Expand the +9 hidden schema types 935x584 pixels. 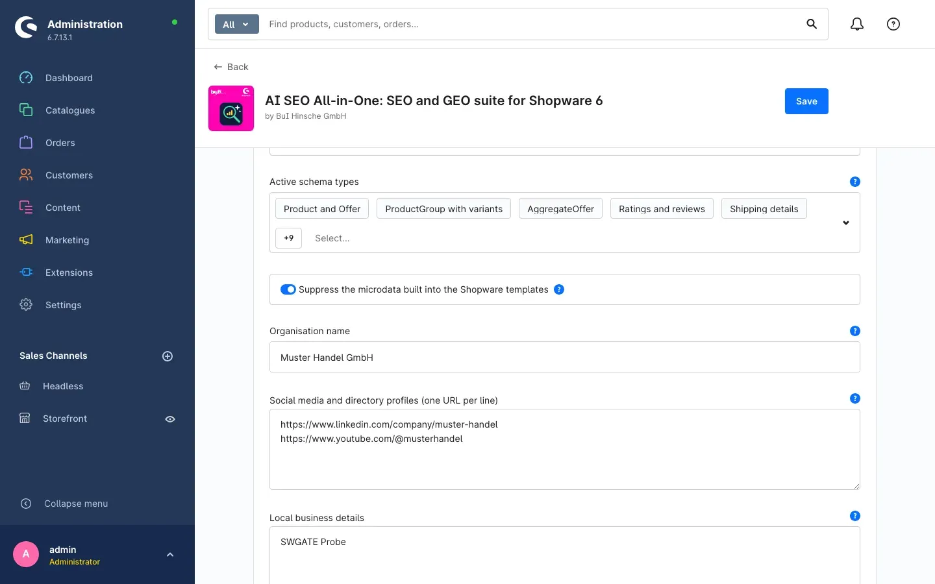pos(289,238)
